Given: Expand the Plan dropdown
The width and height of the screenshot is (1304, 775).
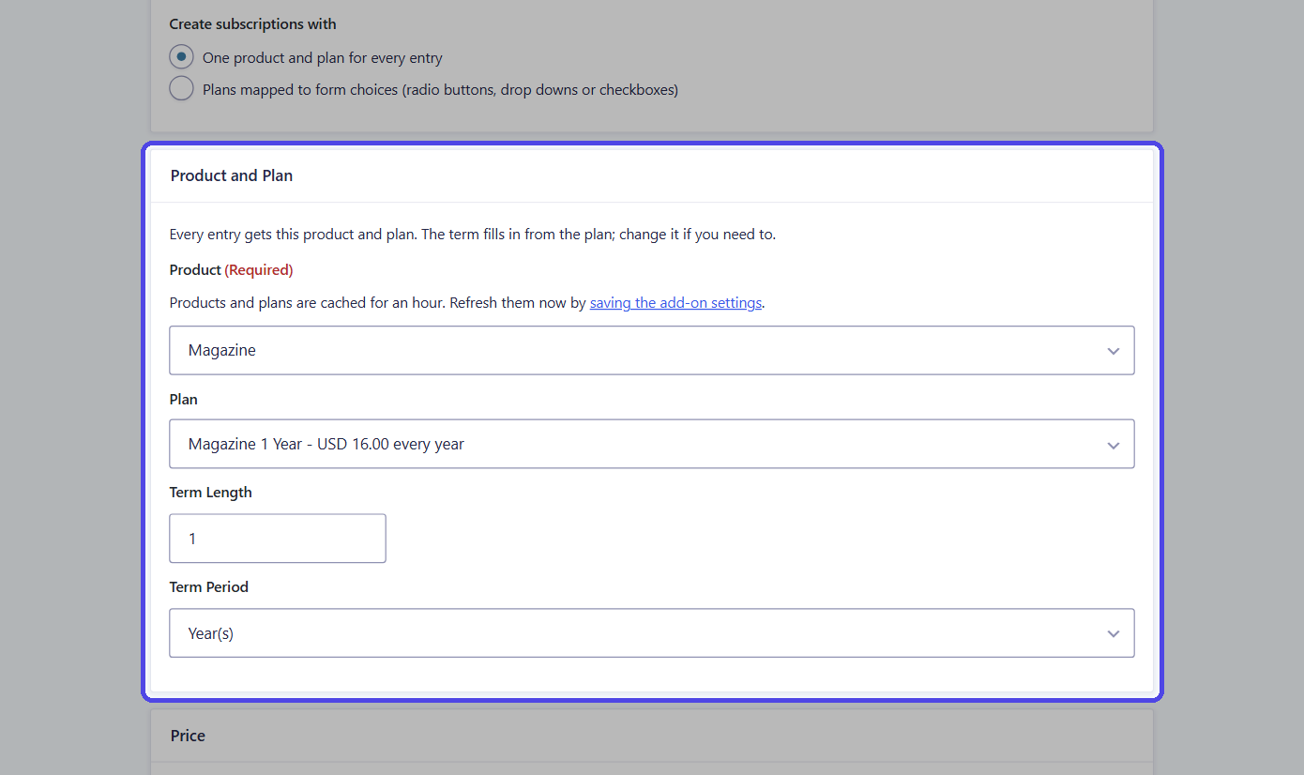Looking at the screenshot, I should [652, 444].
